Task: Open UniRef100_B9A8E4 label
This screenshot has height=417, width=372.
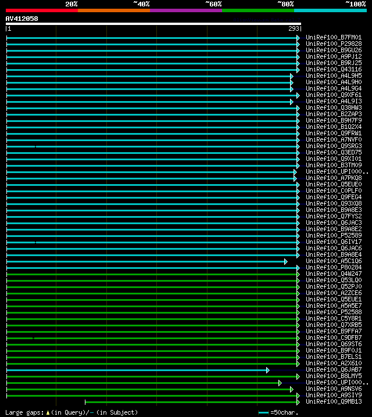Action: [x=334, y=254]
